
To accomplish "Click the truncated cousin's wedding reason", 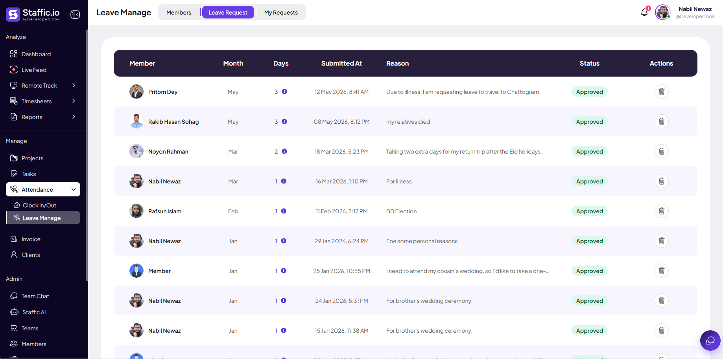I will click(468, 271).
